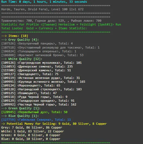Click the Blue Quality [1] header

point(20,116)
